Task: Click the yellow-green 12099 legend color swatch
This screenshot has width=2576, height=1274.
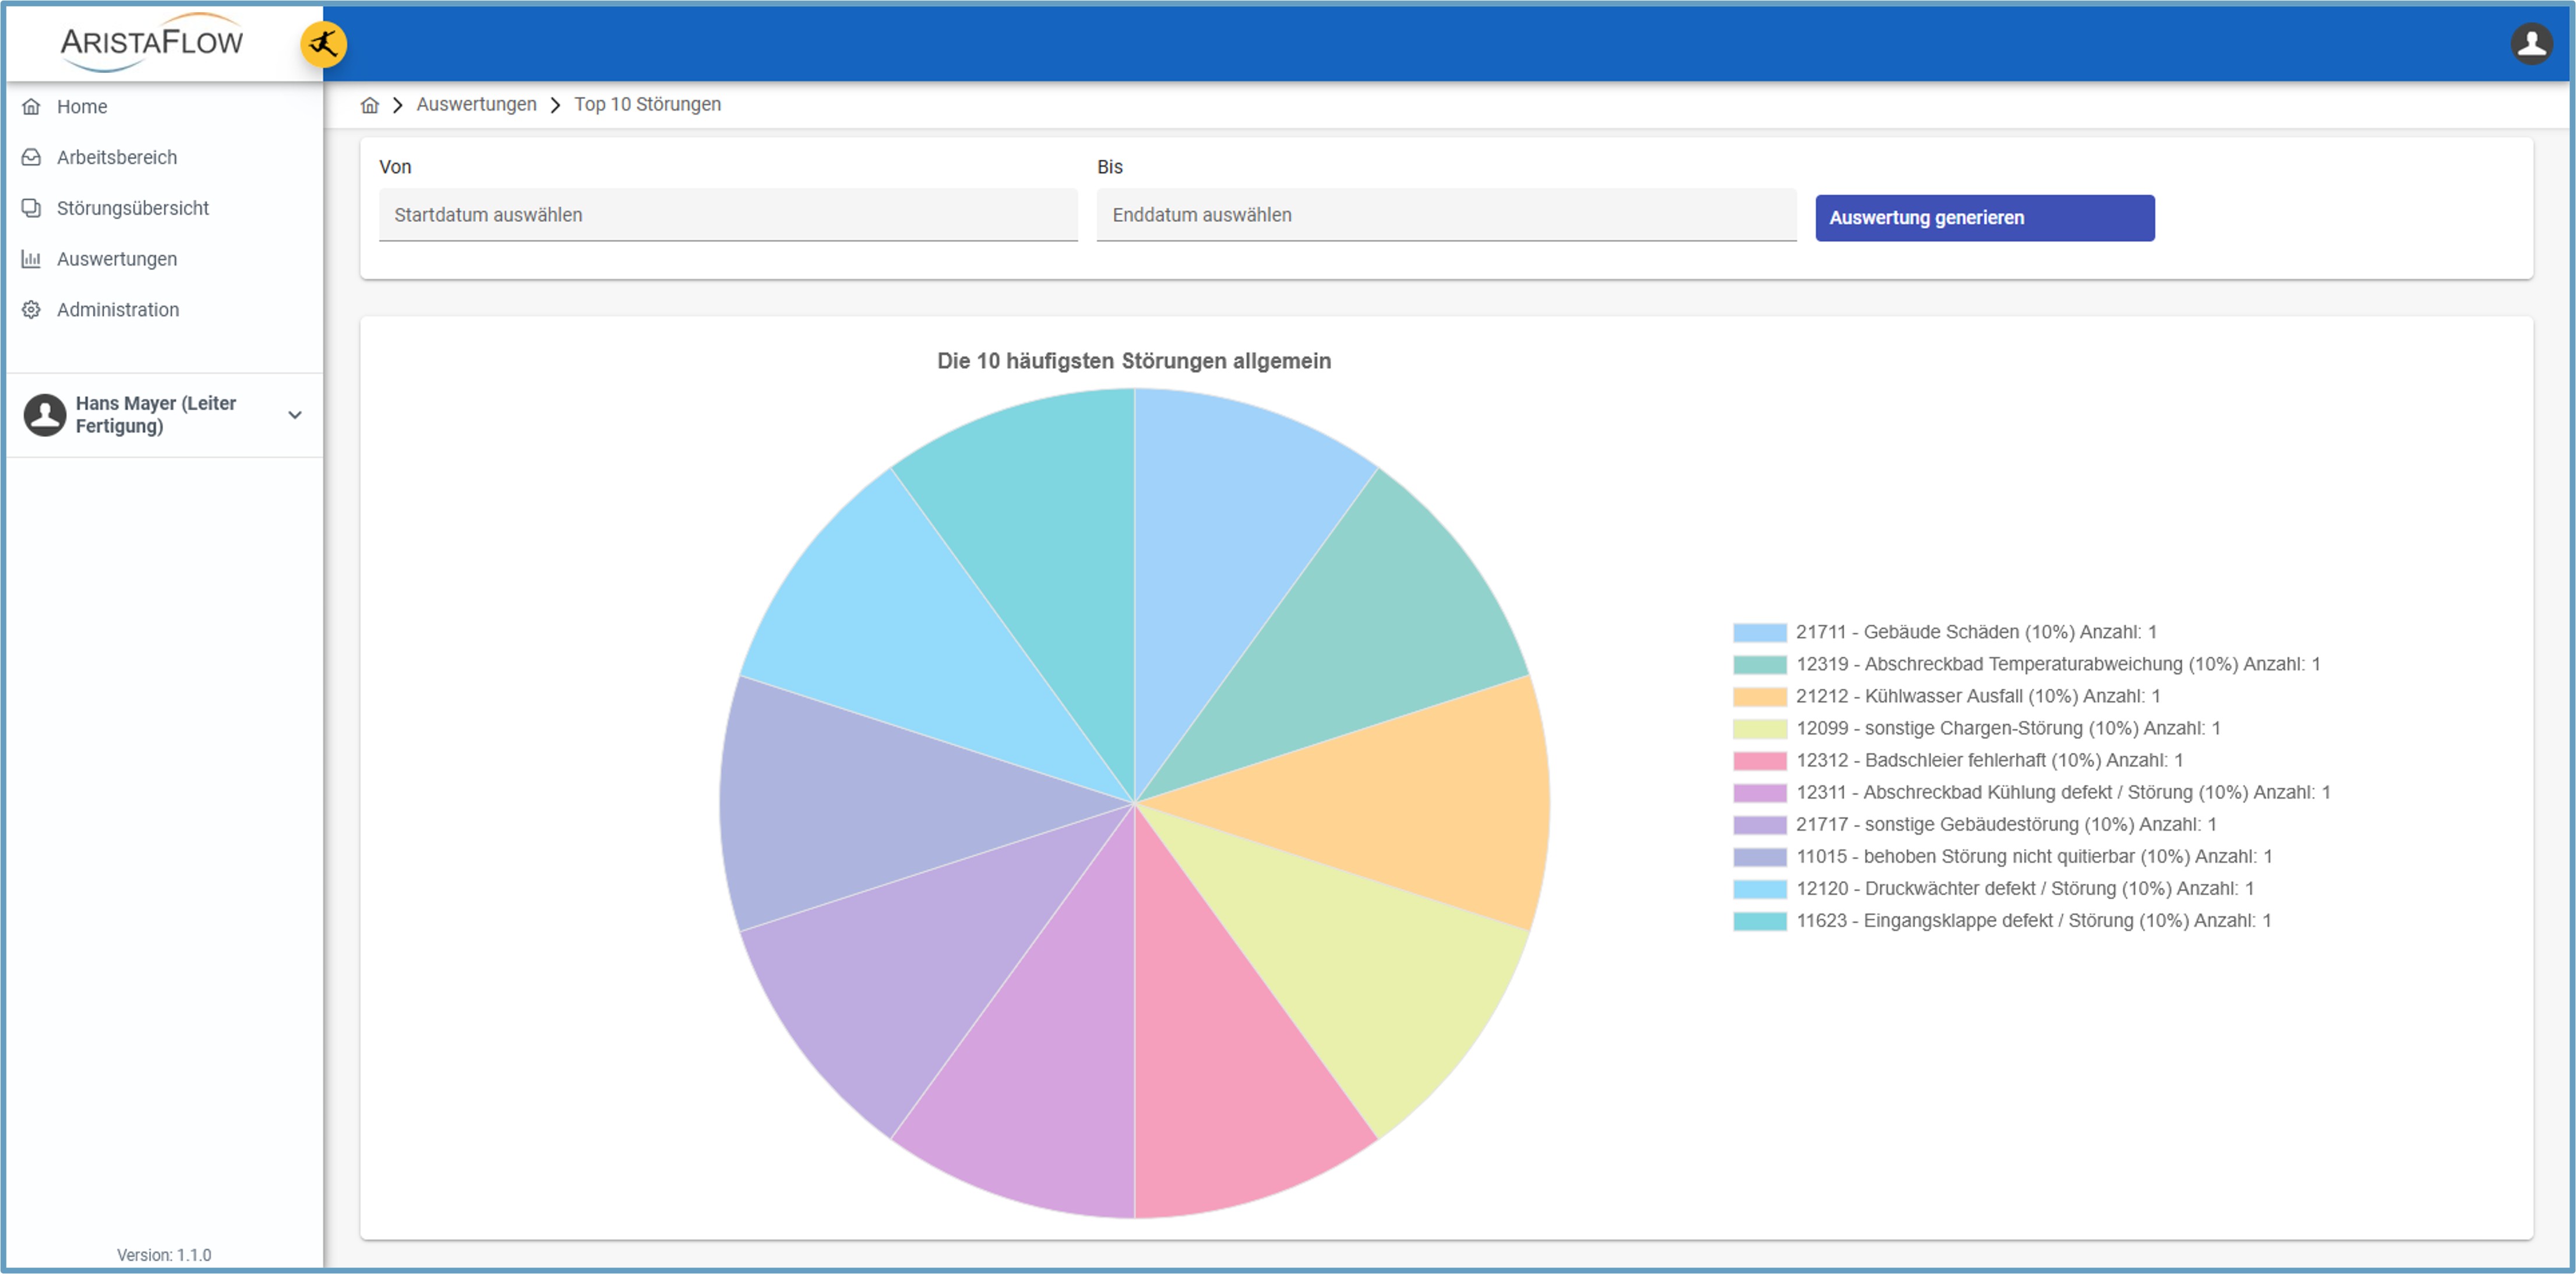Action: click(x=1759, y=729)
